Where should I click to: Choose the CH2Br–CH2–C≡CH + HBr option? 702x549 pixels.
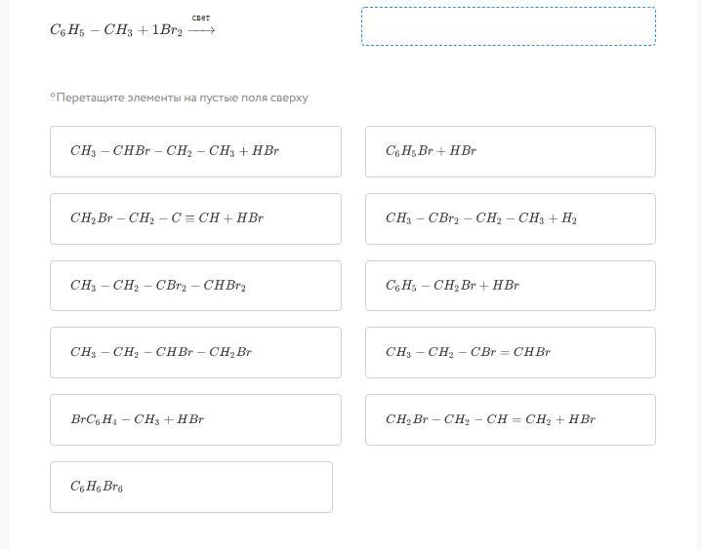(x=195, y=218)
